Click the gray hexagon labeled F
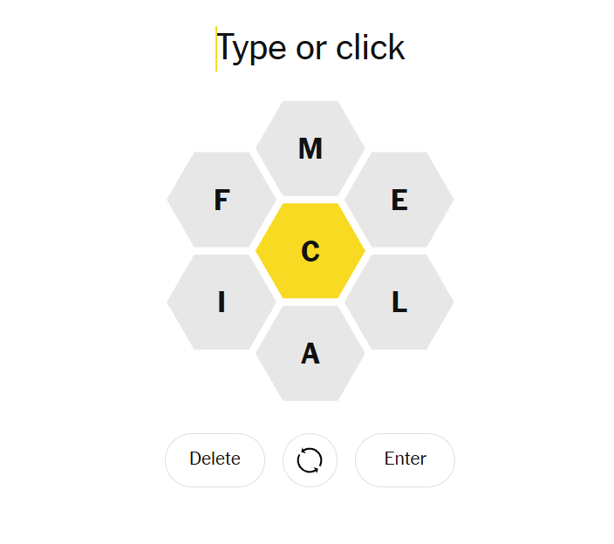Viewport: 614px width, 544px height. click(x=222, y=200)
